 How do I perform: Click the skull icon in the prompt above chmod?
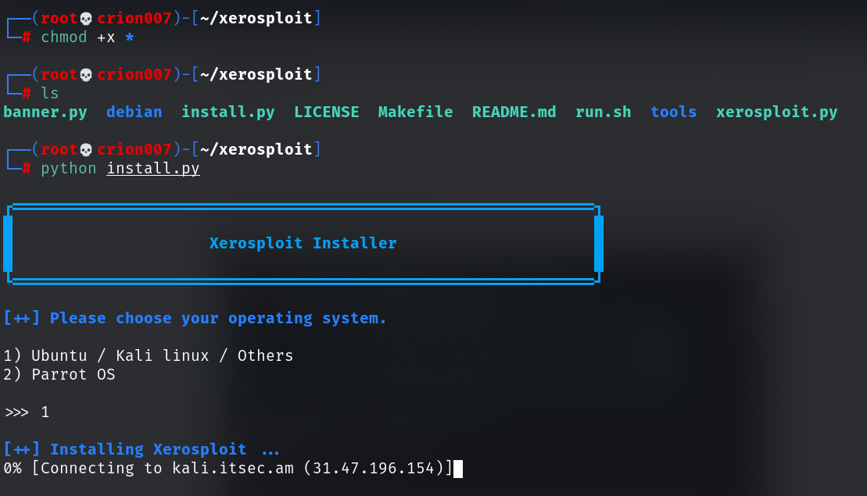pyautogui.click(x=86, y=19)
